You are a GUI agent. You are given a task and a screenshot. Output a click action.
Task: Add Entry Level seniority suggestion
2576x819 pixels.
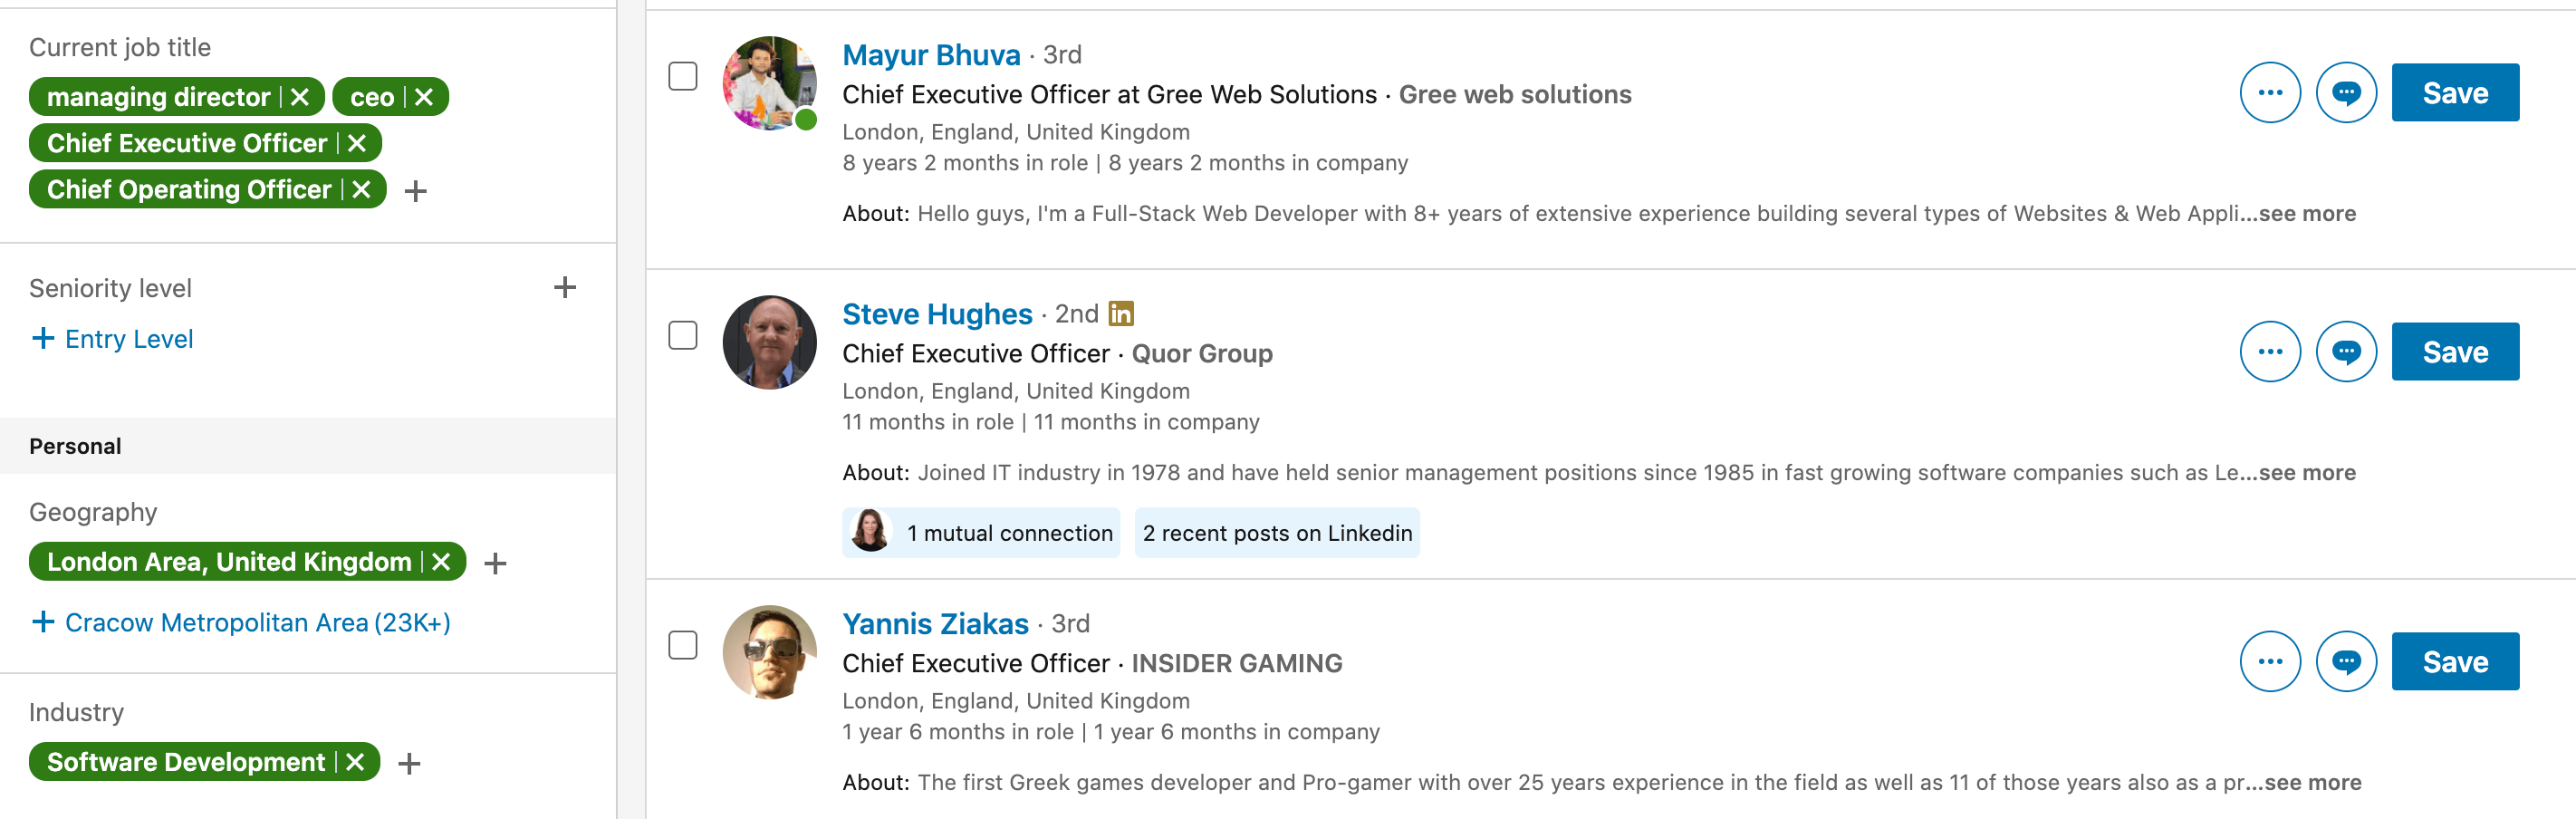(x=112, y=339)
